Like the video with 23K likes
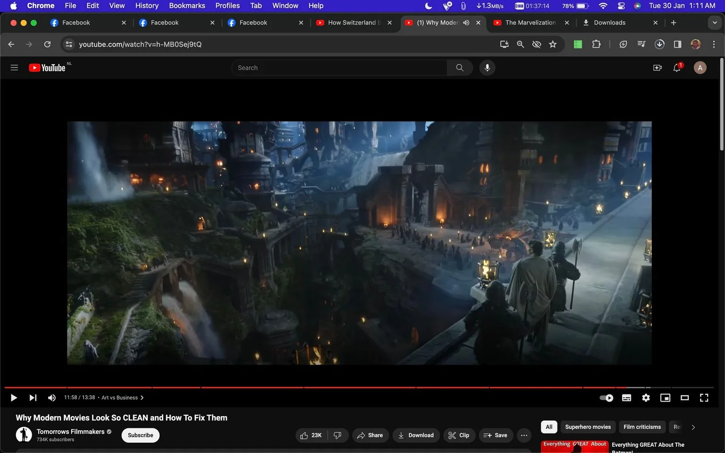The width and height of the screenshot is (725, 453). pyautogui.click(x=311, y=435)
